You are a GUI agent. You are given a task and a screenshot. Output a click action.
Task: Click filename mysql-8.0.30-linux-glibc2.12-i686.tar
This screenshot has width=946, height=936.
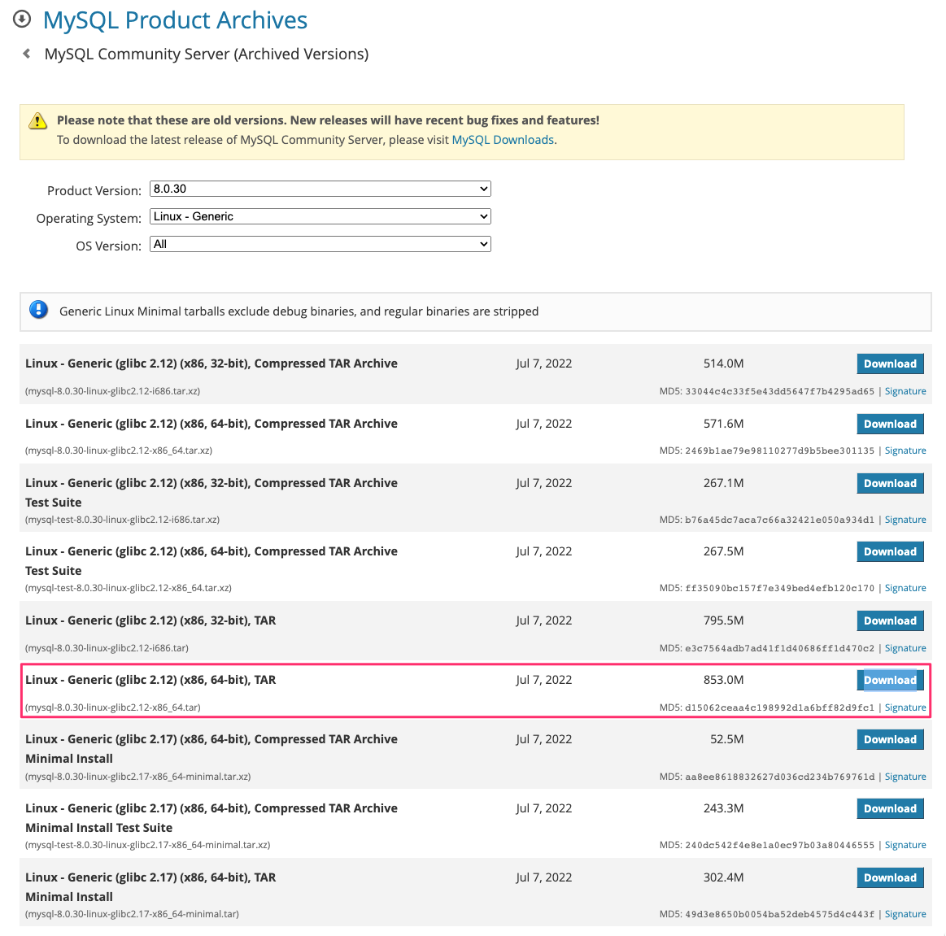coord(107,648)
